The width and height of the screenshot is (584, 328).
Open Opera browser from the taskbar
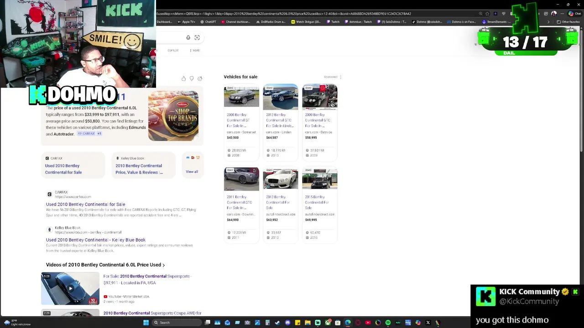click(358, 323)
